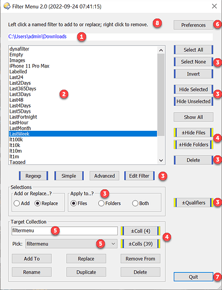Image resolution: width=222 pixels, height=290 pixels.
Task: Click Replace button in Target Collection
Action: tap(86, 259)
